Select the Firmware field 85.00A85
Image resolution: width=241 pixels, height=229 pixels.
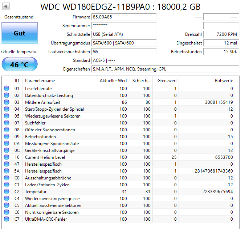124,17
